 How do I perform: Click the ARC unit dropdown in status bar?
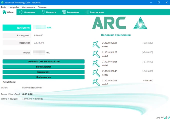[158, 117]
